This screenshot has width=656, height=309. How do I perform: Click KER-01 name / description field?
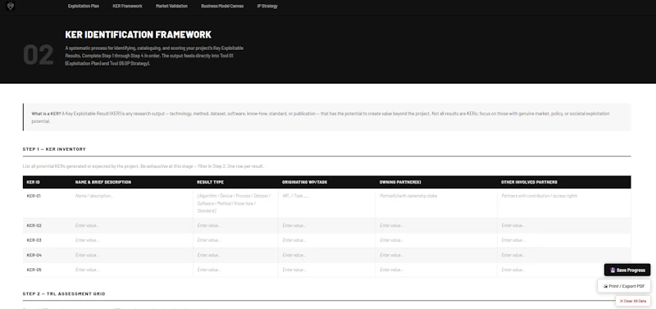click(132, 203)
